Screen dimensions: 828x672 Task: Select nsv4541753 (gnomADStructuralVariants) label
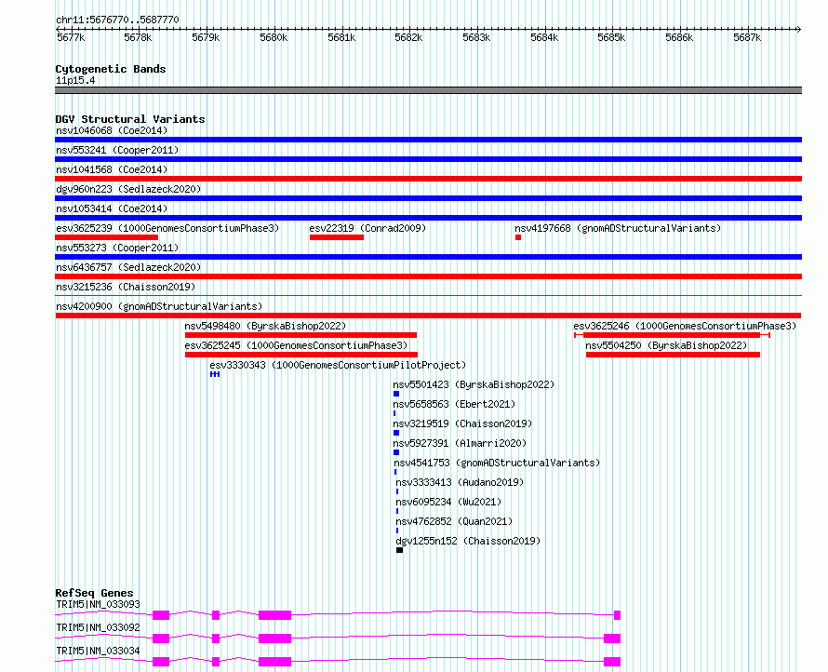[497, 463]
